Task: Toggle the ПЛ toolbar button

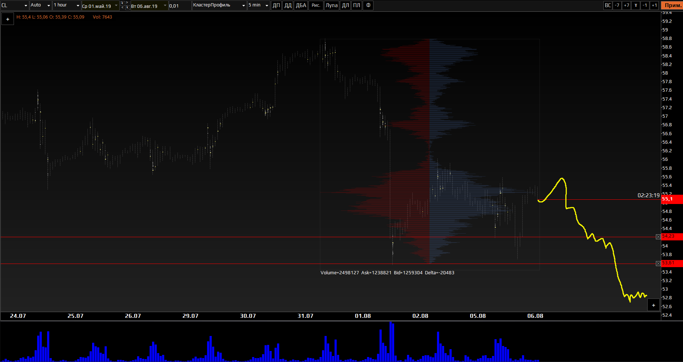Action: click(x=356, y=5)
